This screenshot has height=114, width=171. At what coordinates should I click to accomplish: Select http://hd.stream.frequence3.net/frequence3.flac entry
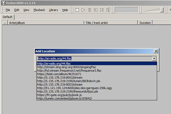coord(97,71)
